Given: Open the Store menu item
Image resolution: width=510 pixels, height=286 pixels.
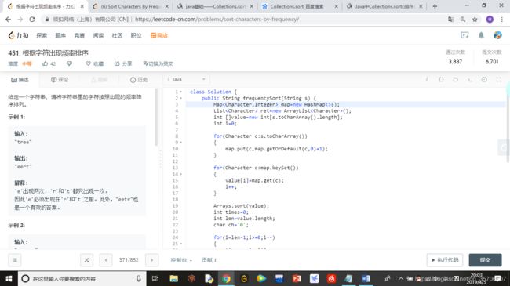Looking at the screenshot, I should [159, 35].
